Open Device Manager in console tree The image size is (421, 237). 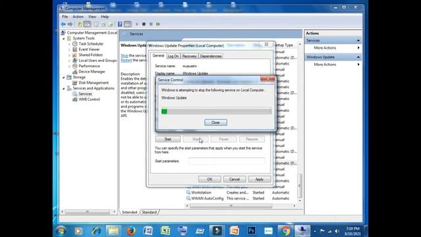tap(92, 72)
